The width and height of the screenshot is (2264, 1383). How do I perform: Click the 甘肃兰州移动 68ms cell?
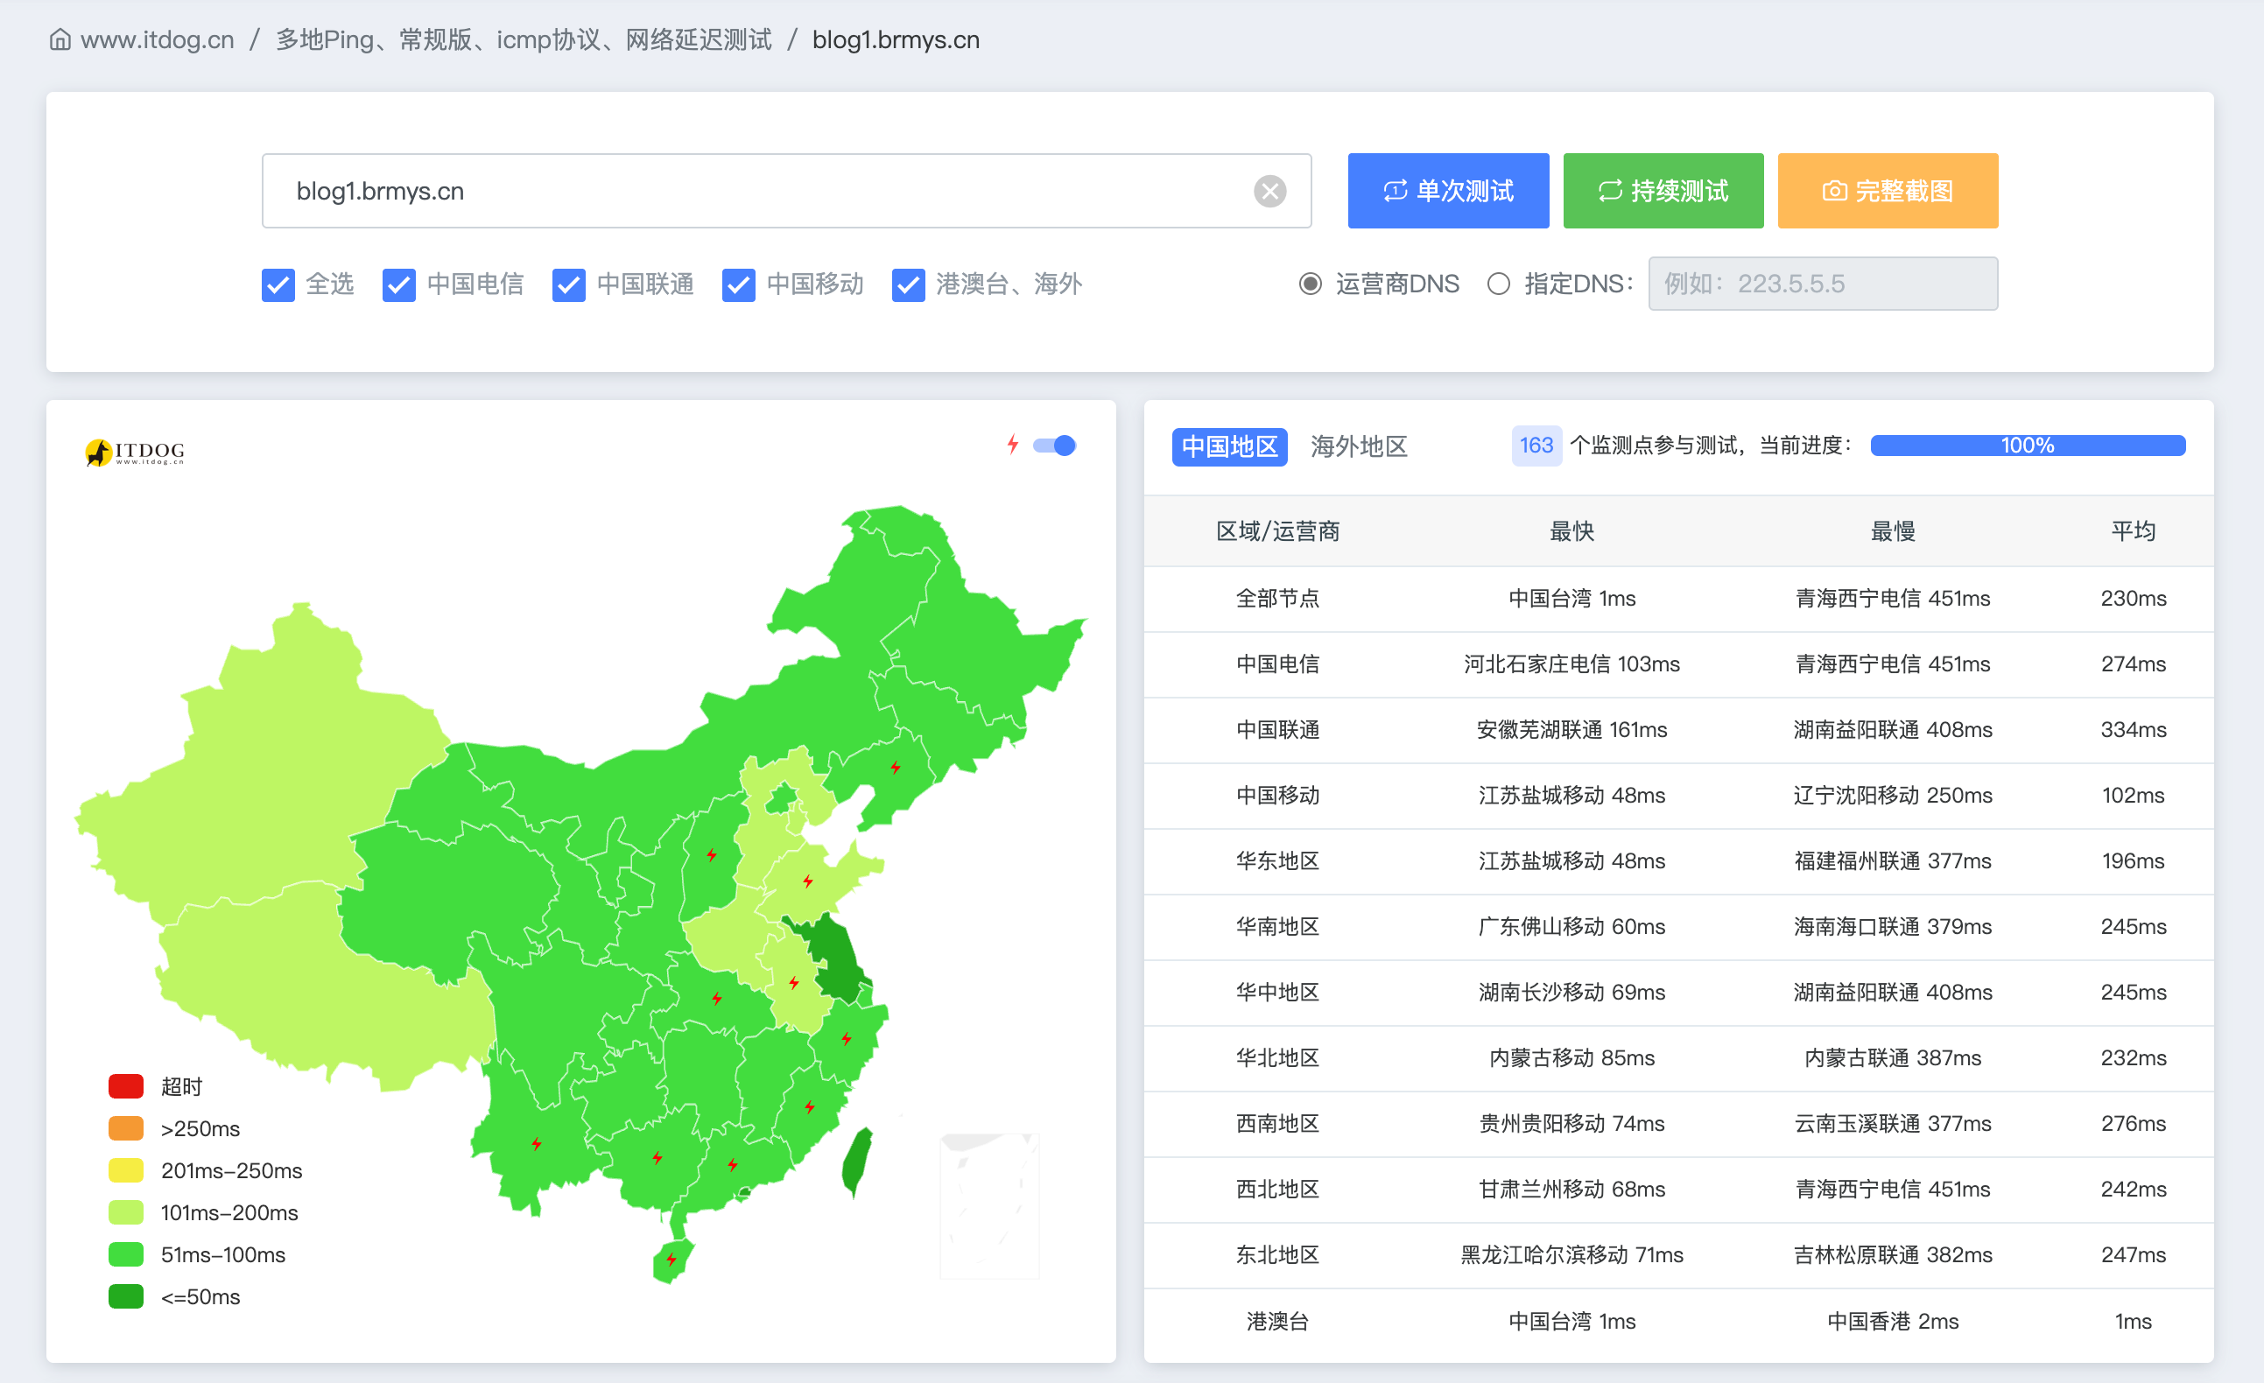point(1571,1189)
